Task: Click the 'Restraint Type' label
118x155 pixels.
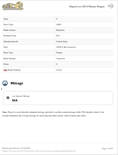Action: [x=10, y=36]
